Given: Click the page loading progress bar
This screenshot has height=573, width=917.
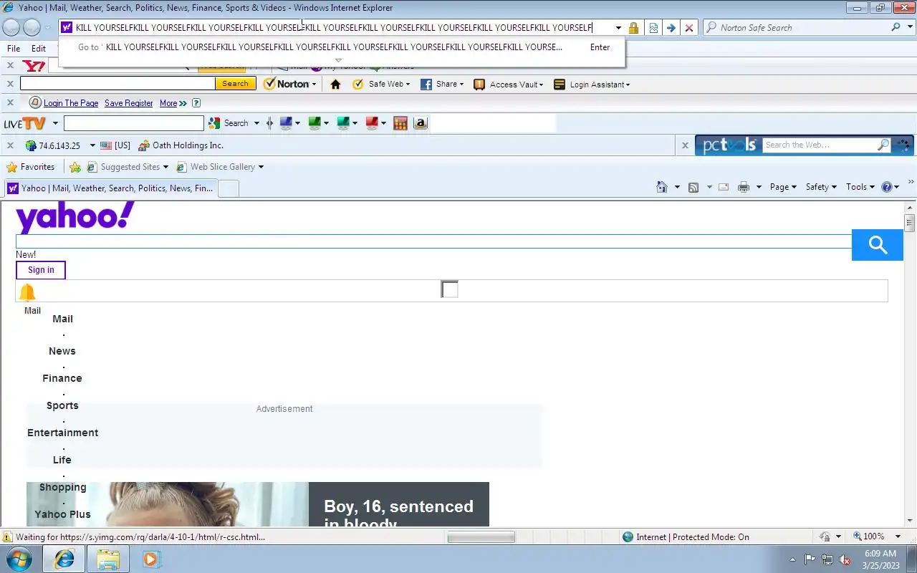Looking at the screenshot, I should click(481, 536).
